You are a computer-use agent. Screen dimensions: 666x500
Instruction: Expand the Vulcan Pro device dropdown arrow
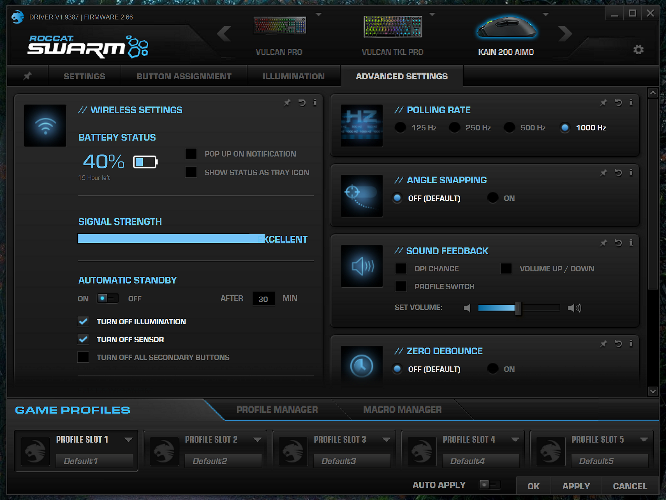[x=319, y=14]
